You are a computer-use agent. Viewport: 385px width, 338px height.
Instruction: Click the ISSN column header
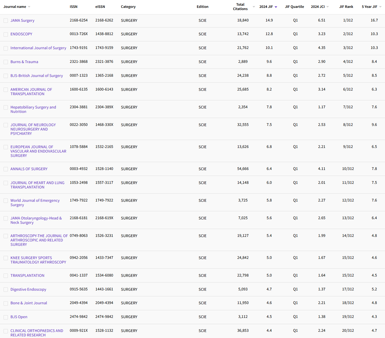[73, 7]
